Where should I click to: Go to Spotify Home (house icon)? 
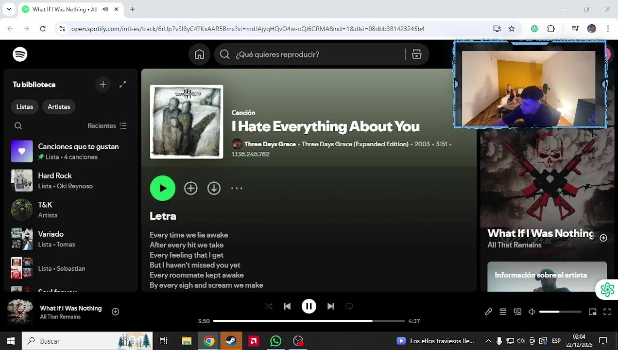tap(199, 54)
